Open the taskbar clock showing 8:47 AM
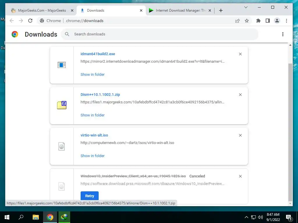The width and height of the screenshot is (298, 223). point(273,217)
